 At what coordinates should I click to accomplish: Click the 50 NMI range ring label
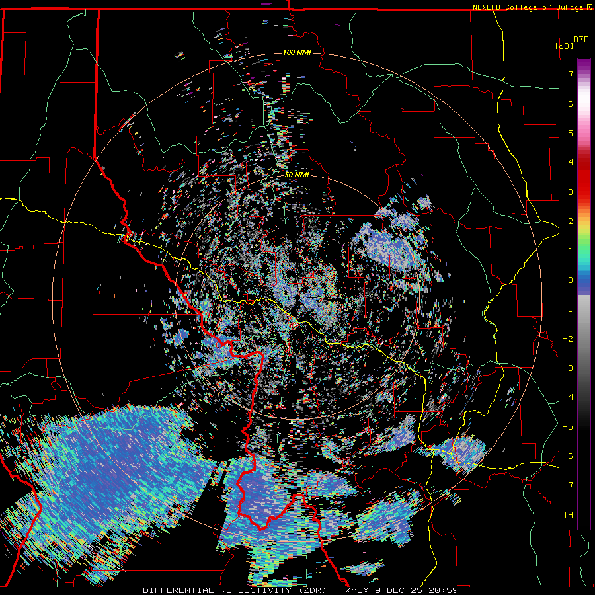(x=297, y=175)
